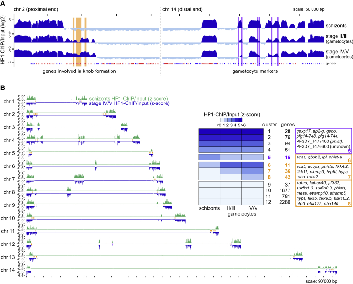Click the box listing 'kahrp, kahsp40, pf332'
Image resolution: width=353 pixels, height=284 pixels.
point(323,193)
